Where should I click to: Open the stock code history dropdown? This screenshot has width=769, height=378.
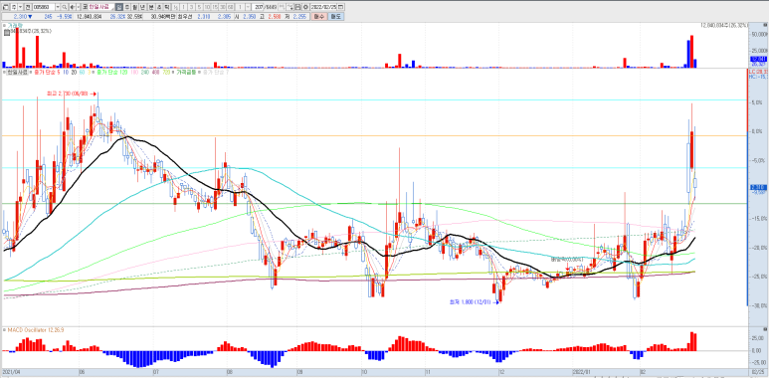(x=58, y=7)
